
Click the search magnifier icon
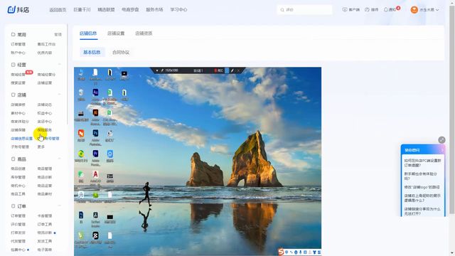pyautogui.click(x=282, y=10)
